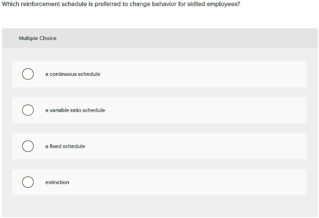Select the second answer option row
This screenshot has height=218, width=319.
159,110
